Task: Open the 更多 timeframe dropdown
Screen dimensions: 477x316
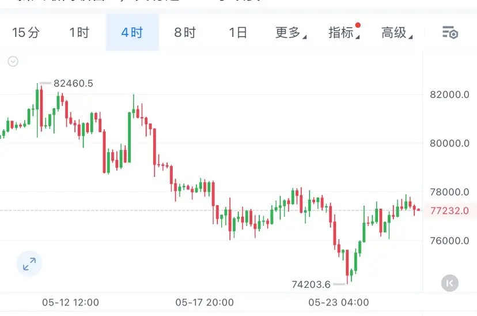Action: pos(291,32)
